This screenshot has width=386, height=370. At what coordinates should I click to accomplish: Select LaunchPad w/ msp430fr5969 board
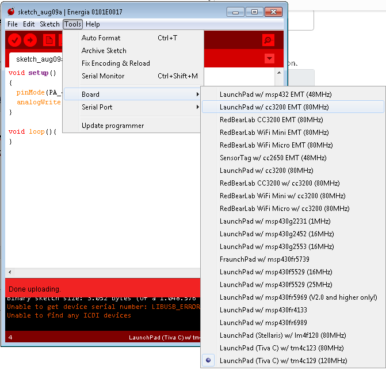pyautogui.click(x=293, y=297)
